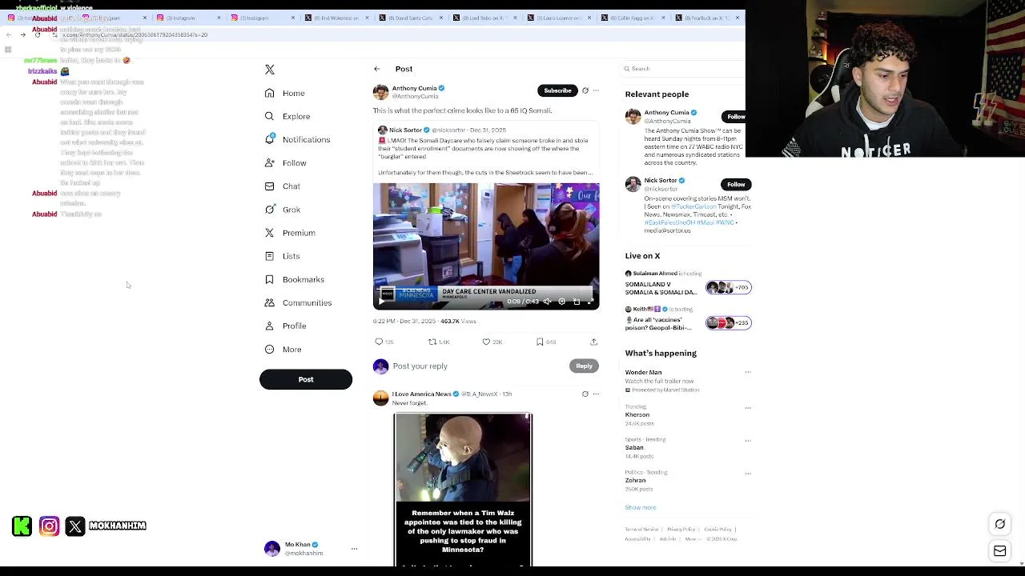This screenshot has height=576, width=1025.
Task: Click Anthony Cumia profile avatar on post
Action: (381, 92)
